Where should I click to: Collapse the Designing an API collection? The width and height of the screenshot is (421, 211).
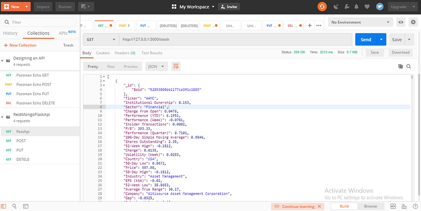click(x=2, y=61)
